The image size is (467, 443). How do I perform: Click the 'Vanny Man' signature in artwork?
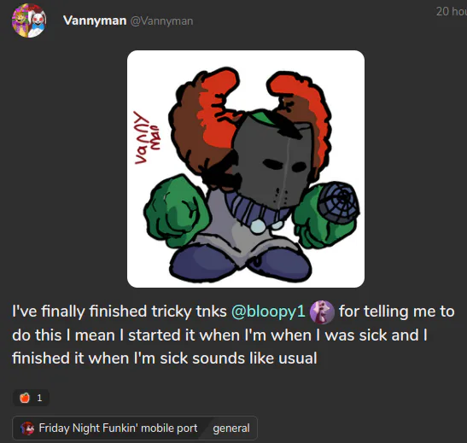[146, 137]
